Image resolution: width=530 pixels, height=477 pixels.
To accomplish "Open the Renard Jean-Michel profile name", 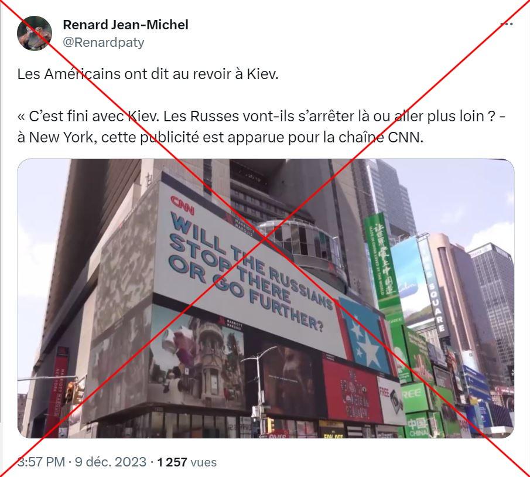I will [125, 25].
